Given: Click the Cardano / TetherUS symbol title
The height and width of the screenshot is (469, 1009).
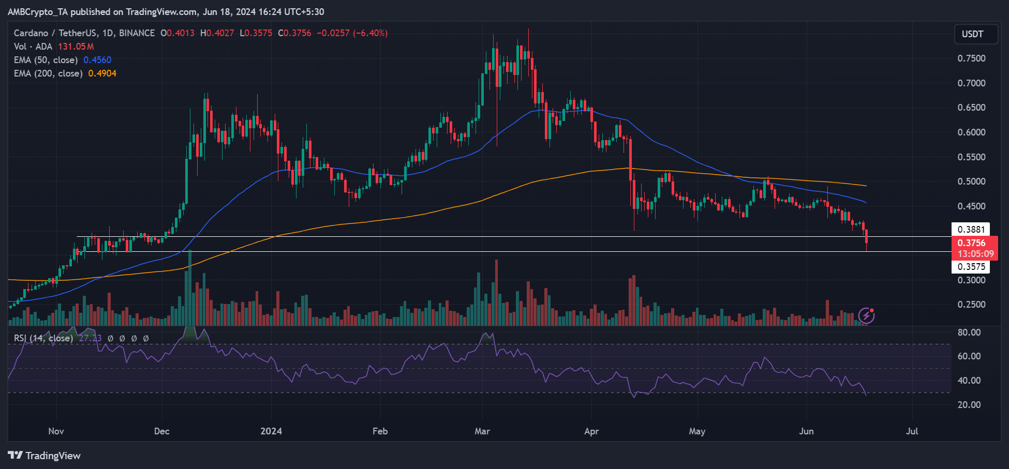Looking at the screenshot, I should point(84,33).
